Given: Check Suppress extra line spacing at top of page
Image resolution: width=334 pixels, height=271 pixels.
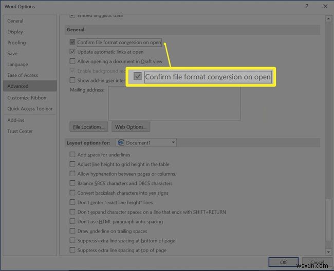Looking at the screenshot, I should [x=72, y=250].
